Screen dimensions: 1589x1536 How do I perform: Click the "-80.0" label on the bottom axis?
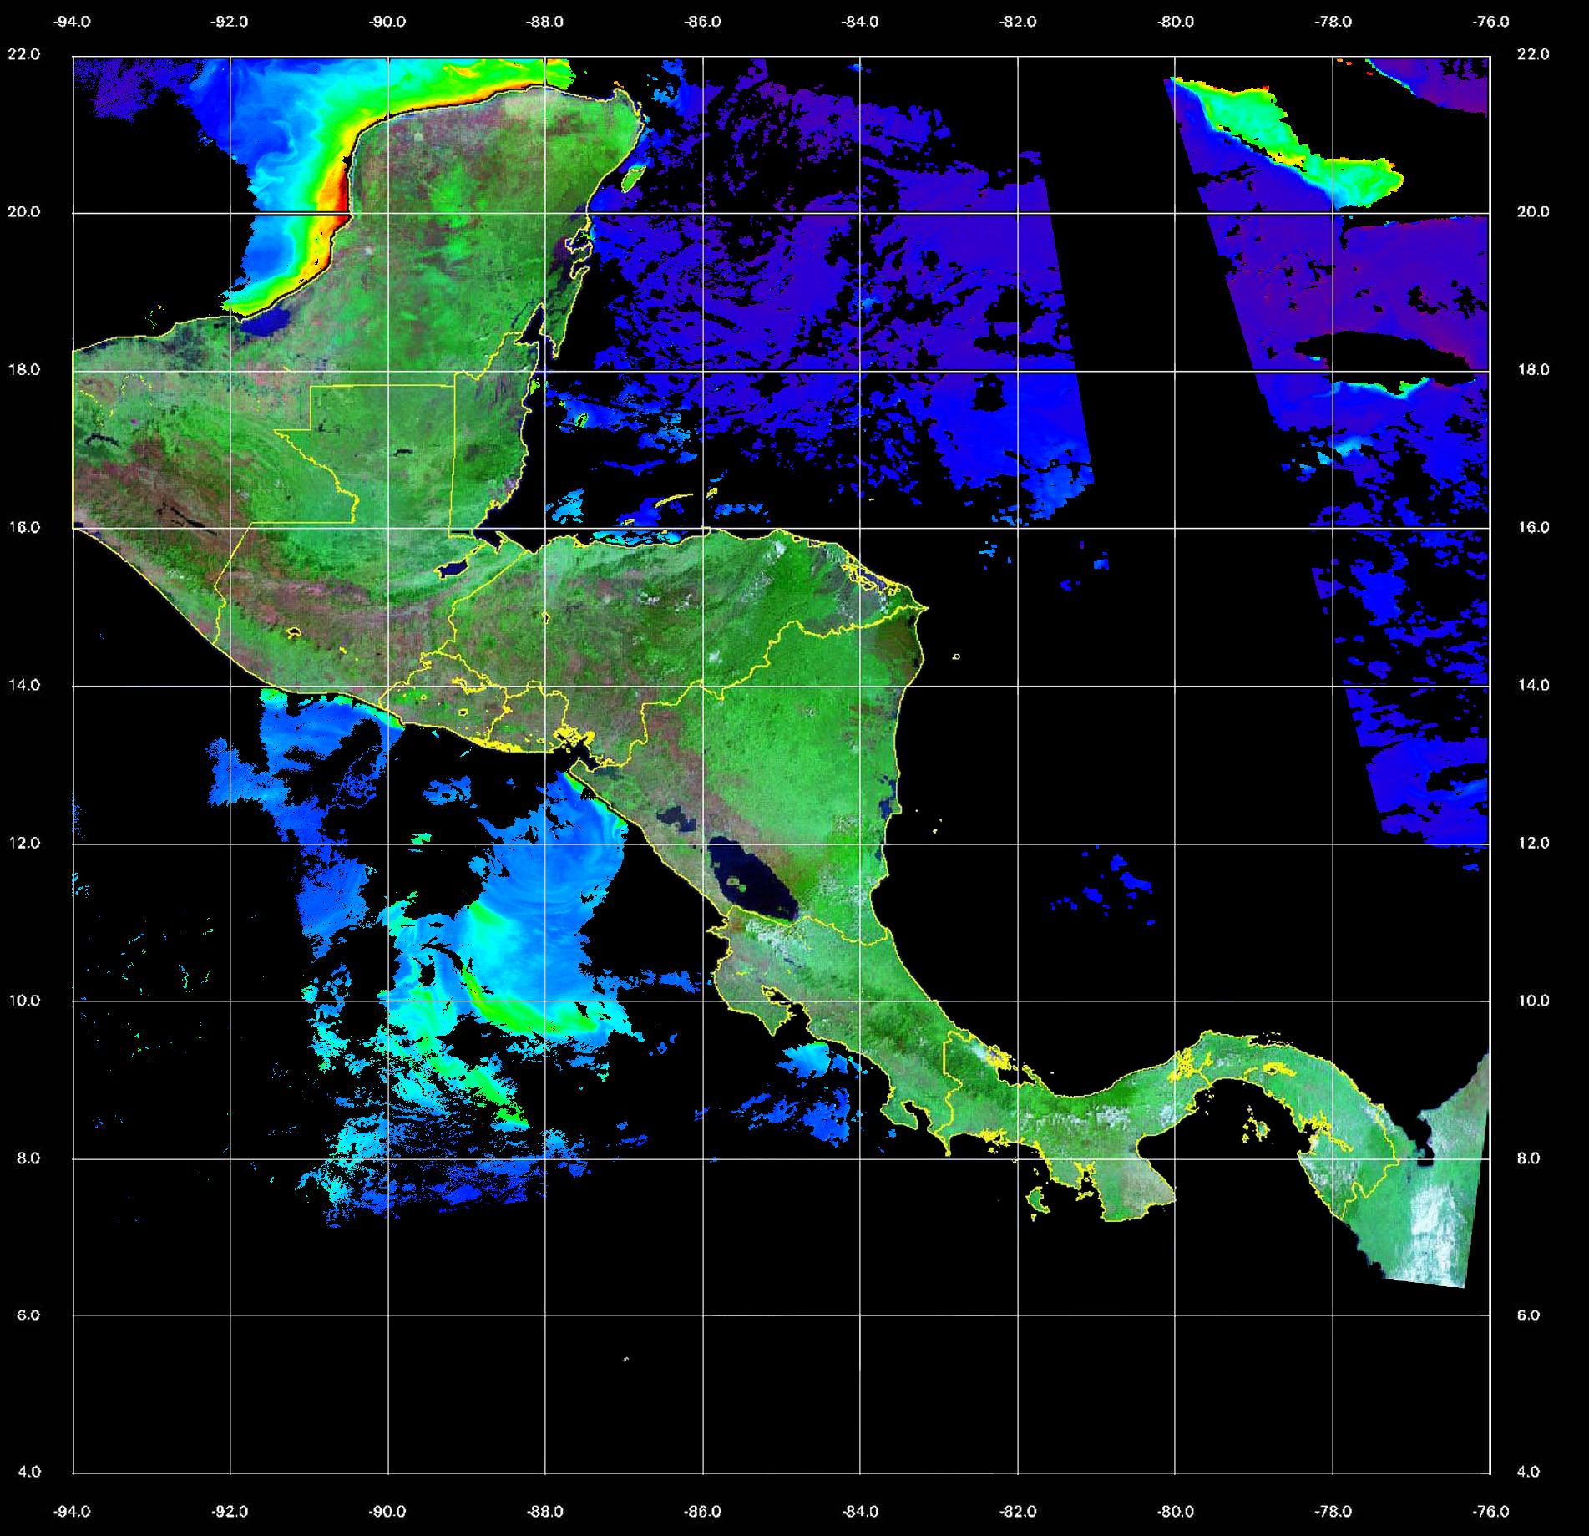click(x=1175, y=1511)
